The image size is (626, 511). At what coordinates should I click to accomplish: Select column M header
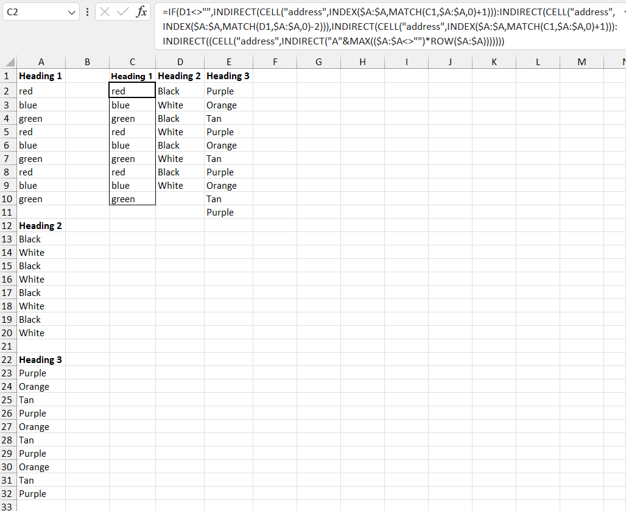[x=582, y=62]
